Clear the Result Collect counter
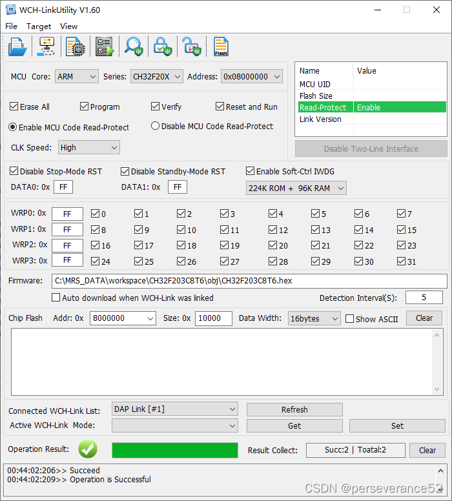This screenshot has width=452, height=501. (x=427, y=450)
